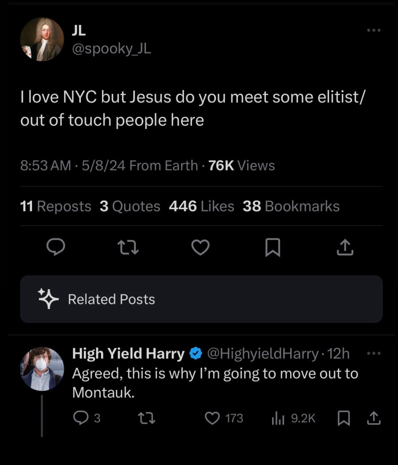
Task: Like High Yield Harry's reply
Action: (x=212, y=419)
